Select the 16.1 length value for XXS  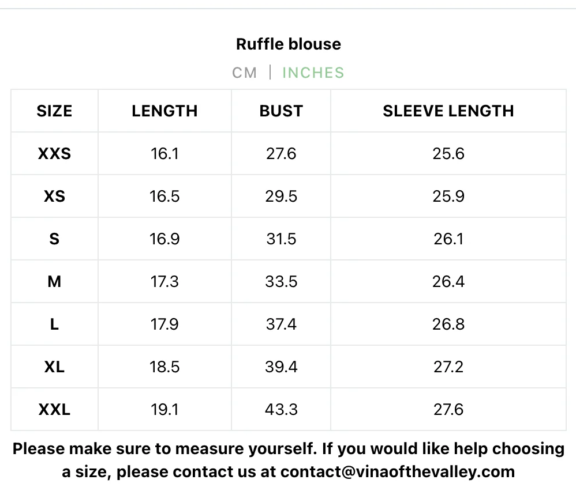[x=164, y=154]
